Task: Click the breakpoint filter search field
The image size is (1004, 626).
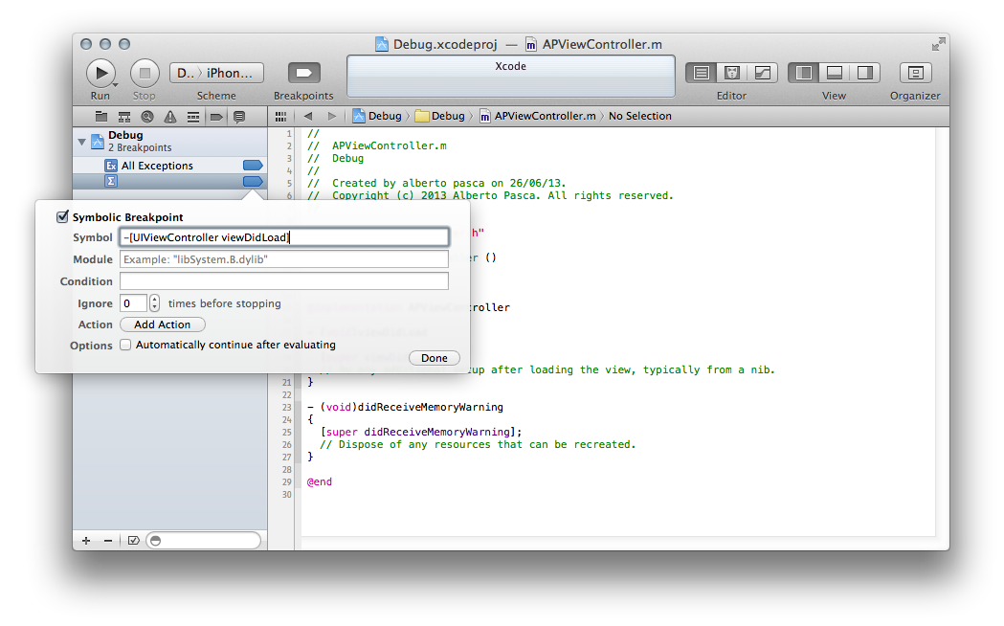Action: [x=204, y=541]
